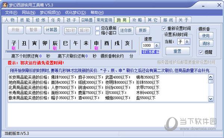Open the 计算器 button
Viewport: 224px width, 138px height.
(52, 30)
